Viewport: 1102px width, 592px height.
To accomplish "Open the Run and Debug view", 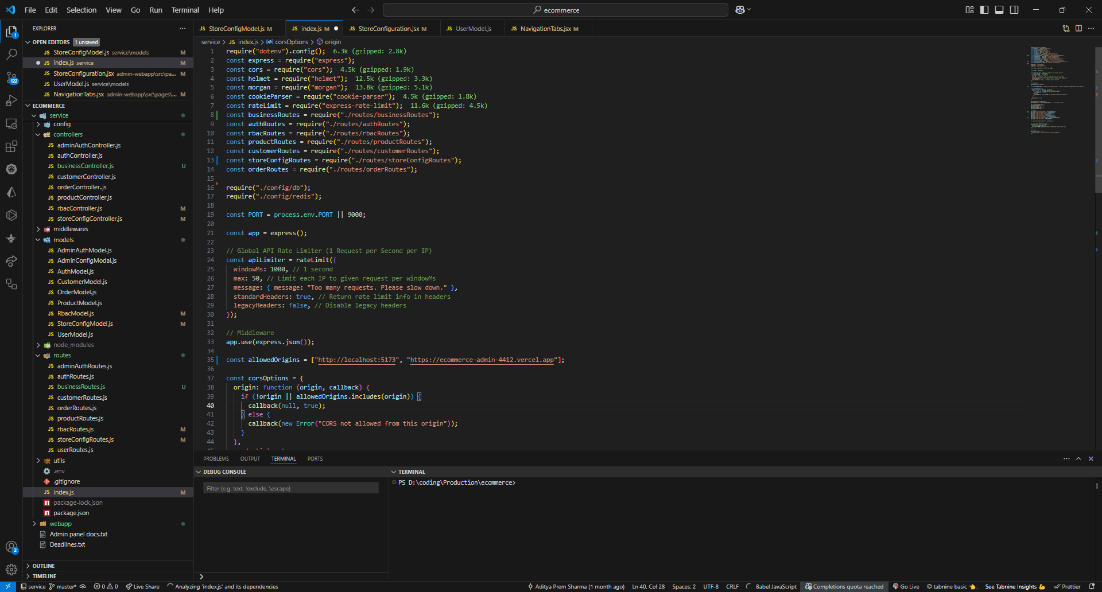I will pyautogui.click(x=11, y=100).
